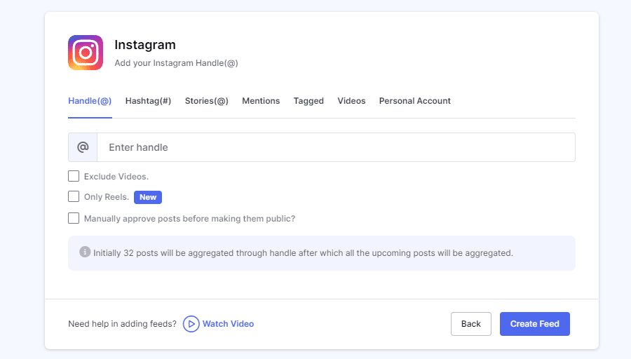This screenshot has height=359, width=631.
Task: Click the @ symbol prefix icon
Action: tap(83, 147)
